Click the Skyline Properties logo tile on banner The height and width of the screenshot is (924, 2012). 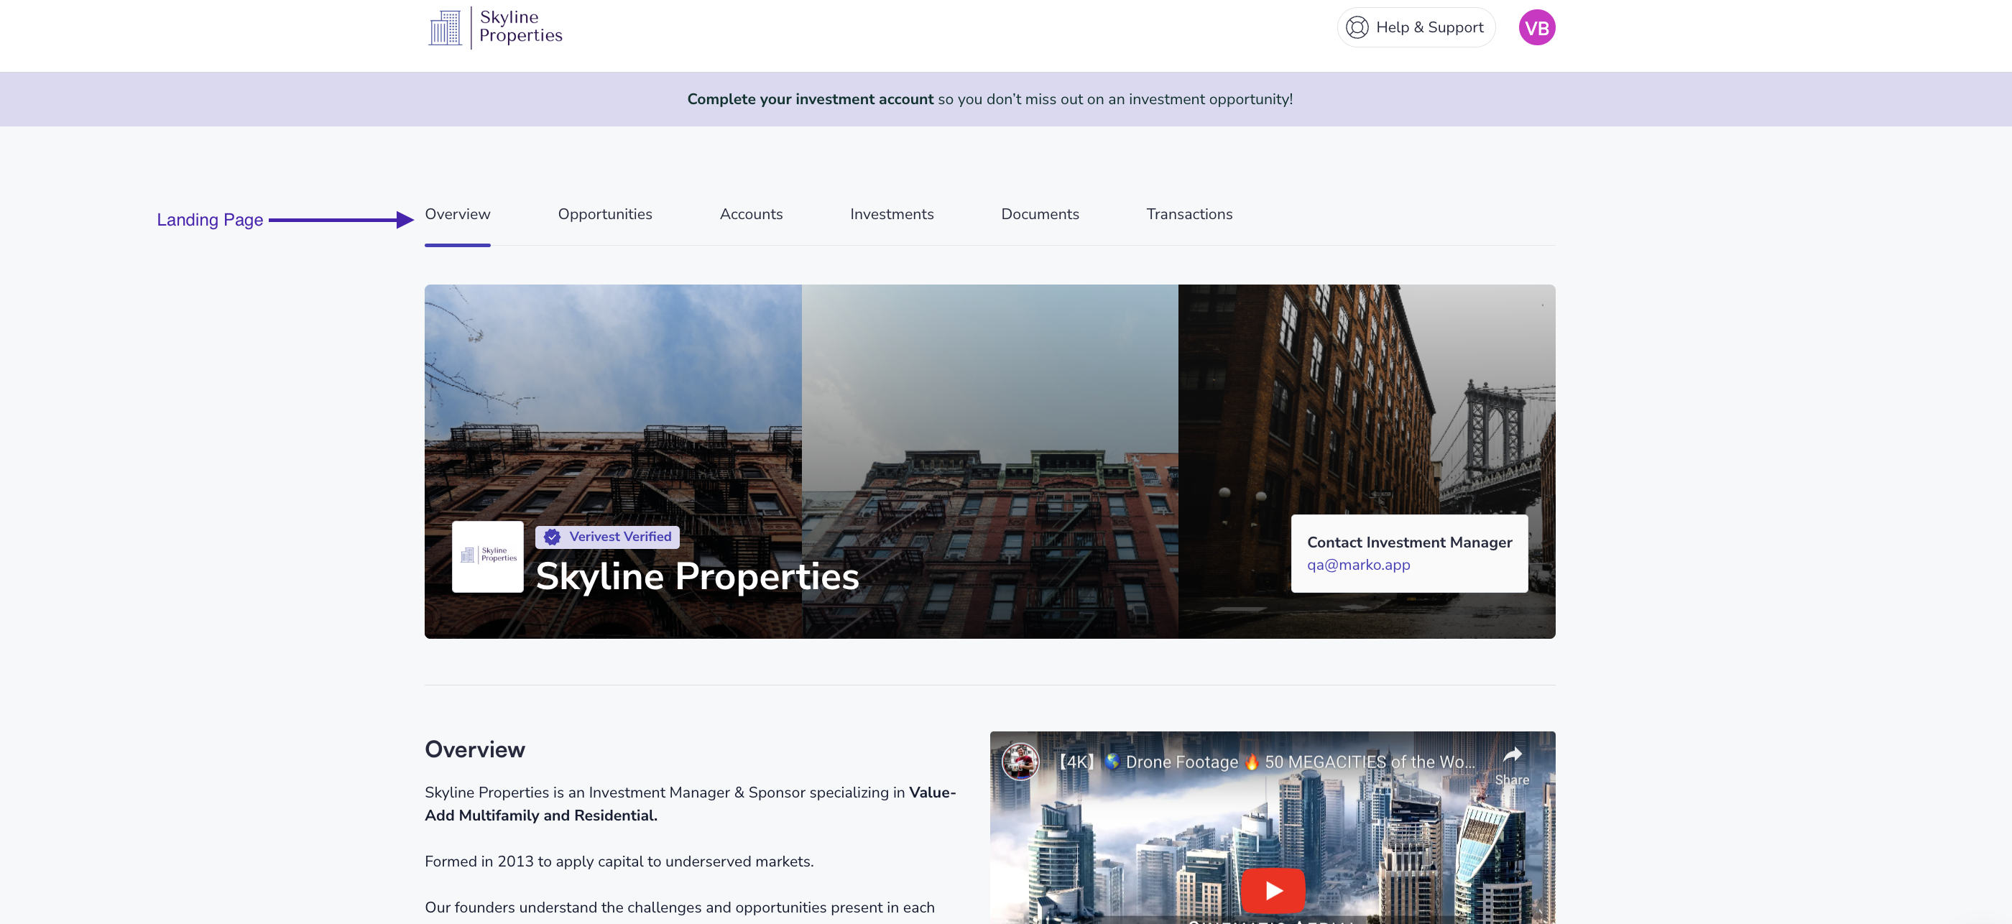[487, 556]
